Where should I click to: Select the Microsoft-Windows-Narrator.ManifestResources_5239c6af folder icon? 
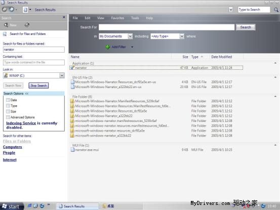pyautogui.click(x=72, y=101)
